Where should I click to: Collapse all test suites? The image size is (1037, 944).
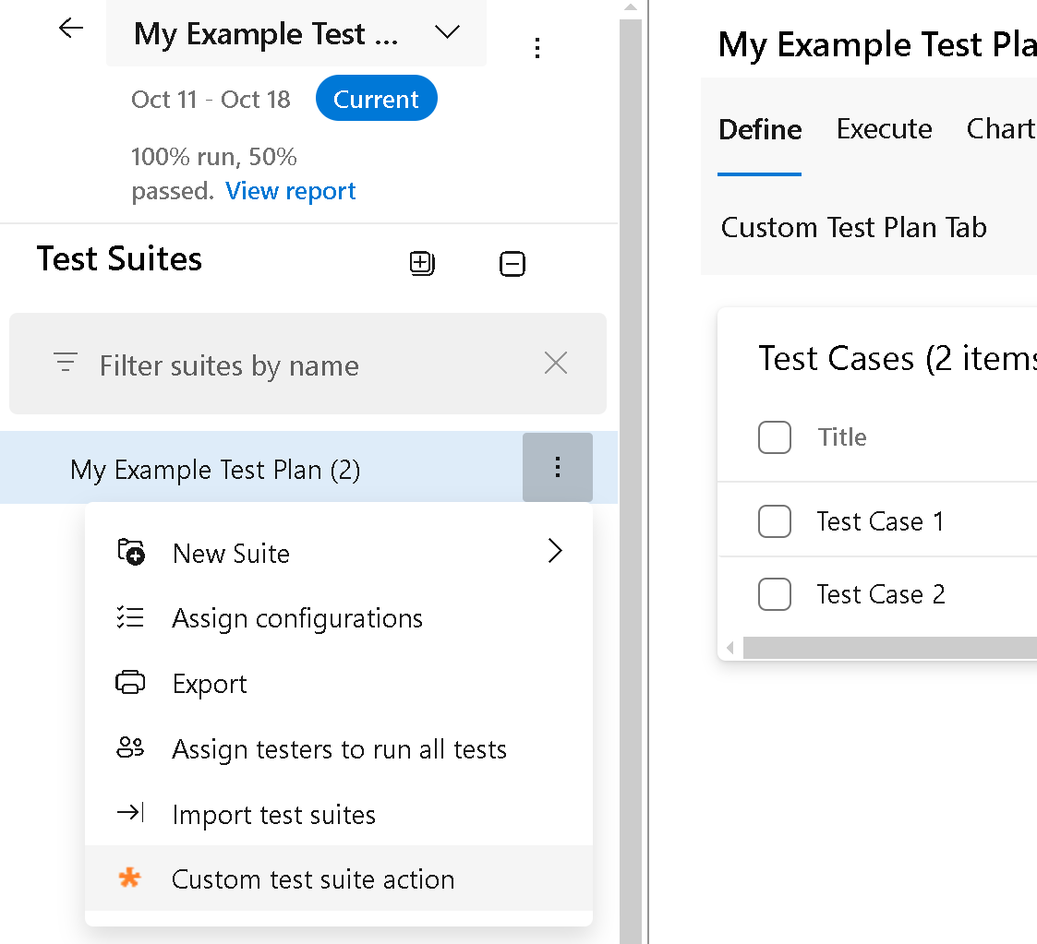[x=512, y=264]
